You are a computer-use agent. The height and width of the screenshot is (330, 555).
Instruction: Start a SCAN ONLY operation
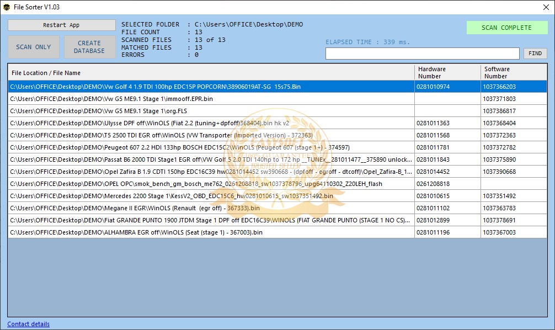[x=34, y=47]
